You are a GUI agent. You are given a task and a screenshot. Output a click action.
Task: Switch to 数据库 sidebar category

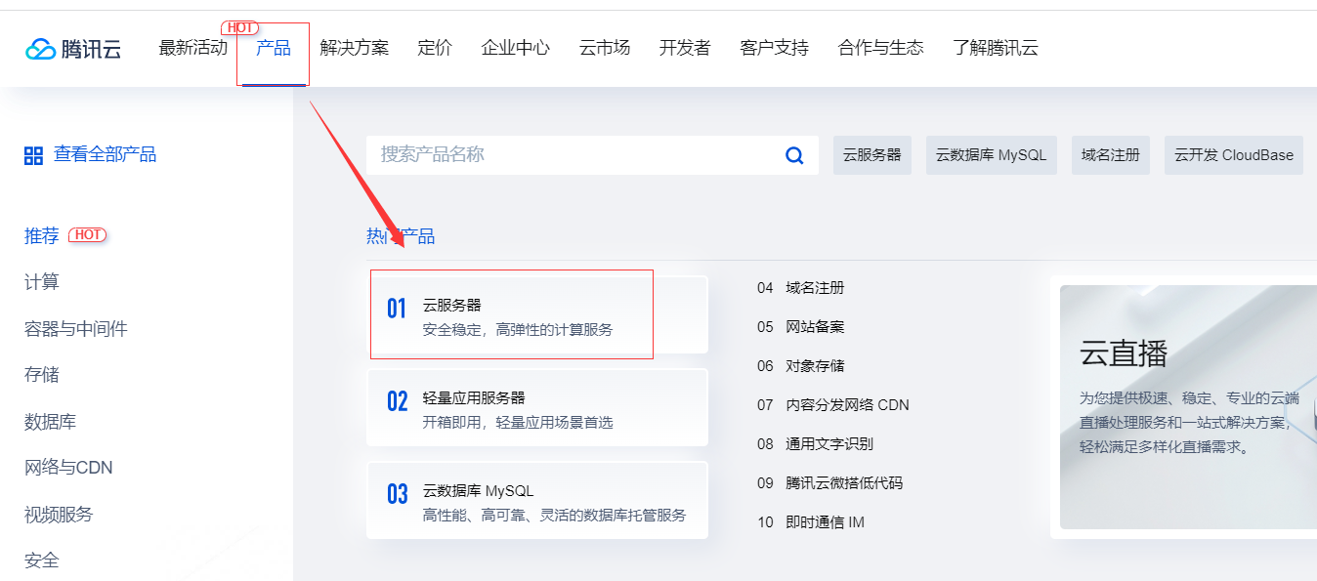pos(50,422)
